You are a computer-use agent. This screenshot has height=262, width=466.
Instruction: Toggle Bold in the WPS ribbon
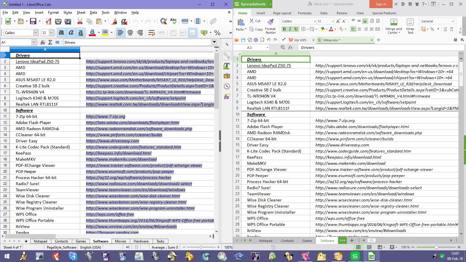[284, 29]
